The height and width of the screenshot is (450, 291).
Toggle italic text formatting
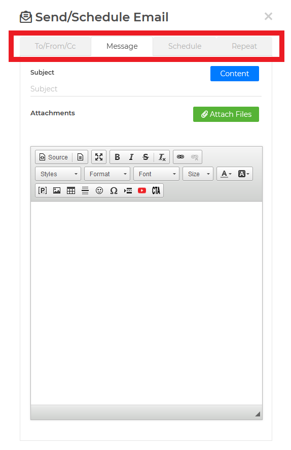[131, 157]
